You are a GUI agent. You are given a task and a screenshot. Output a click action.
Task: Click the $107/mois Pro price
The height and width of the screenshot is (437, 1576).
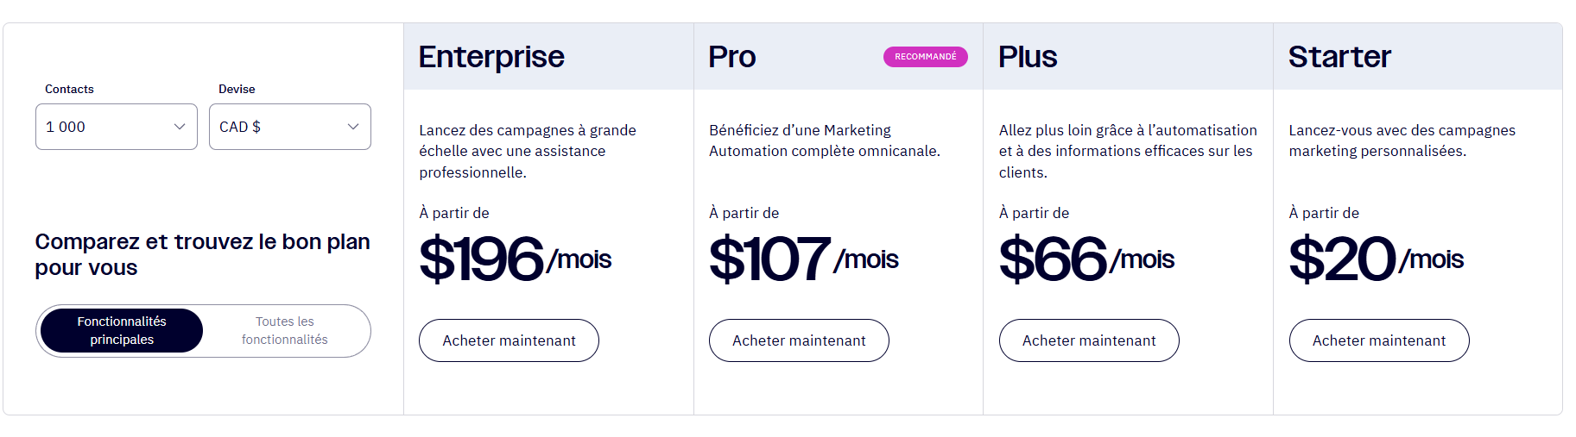[x=803, y=259]
